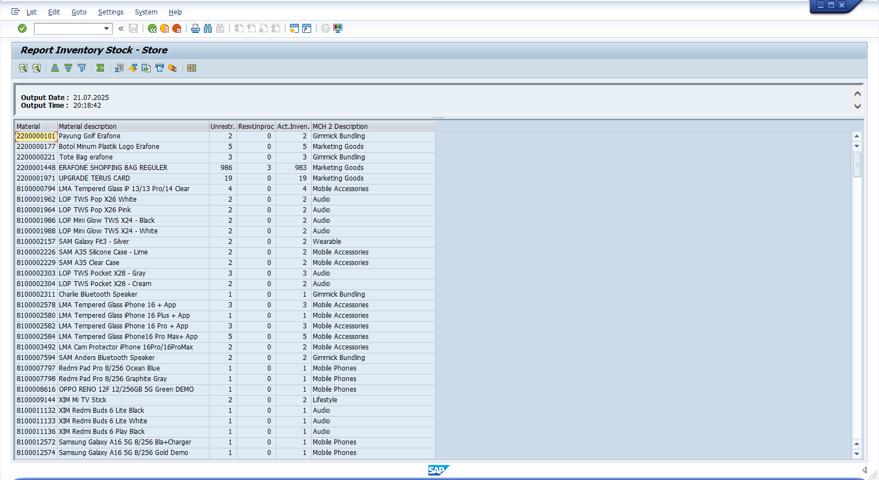Viewport: 879px width, 480px height.
Task: Click the Customize Local Layout monitor icon
Action: pyautogui.click(x=338, y=28)
